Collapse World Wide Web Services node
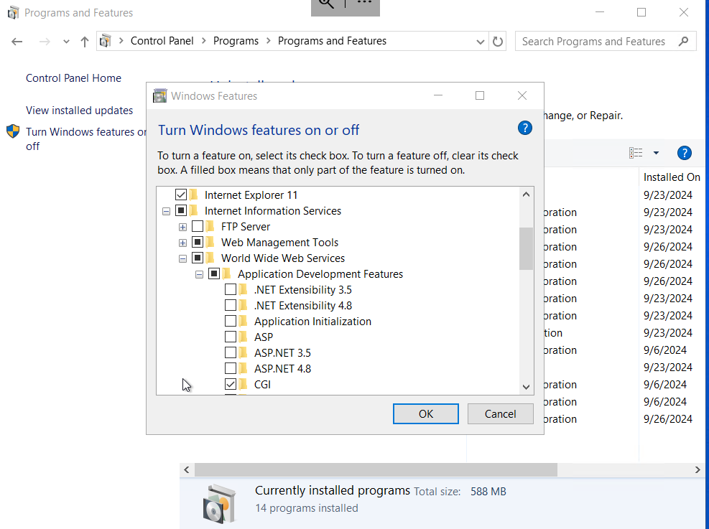 (x=182, y=259)
